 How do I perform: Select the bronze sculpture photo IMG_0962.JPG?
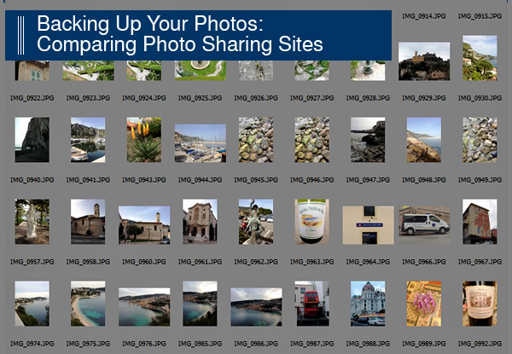coord(256,222)
